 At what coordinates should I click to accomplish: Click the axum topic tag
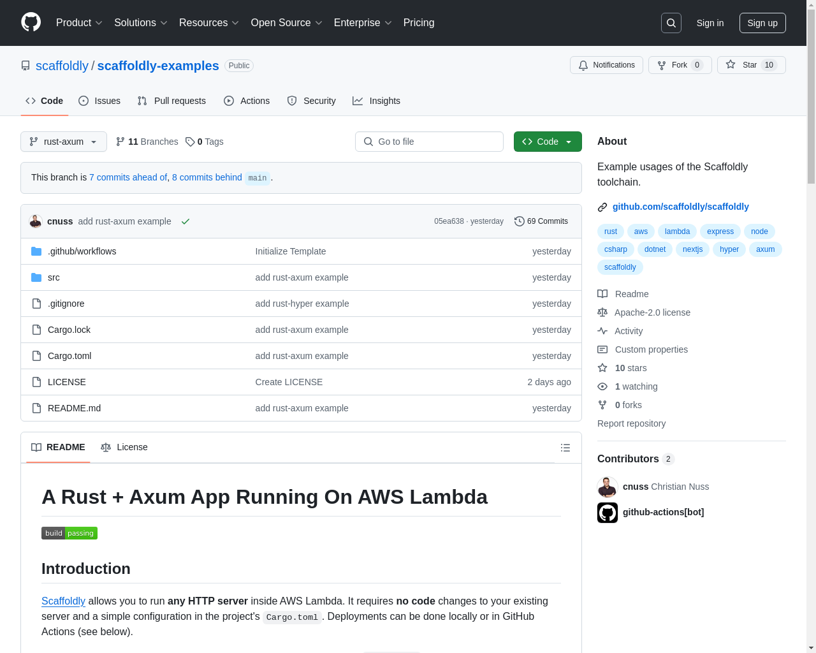765,249
